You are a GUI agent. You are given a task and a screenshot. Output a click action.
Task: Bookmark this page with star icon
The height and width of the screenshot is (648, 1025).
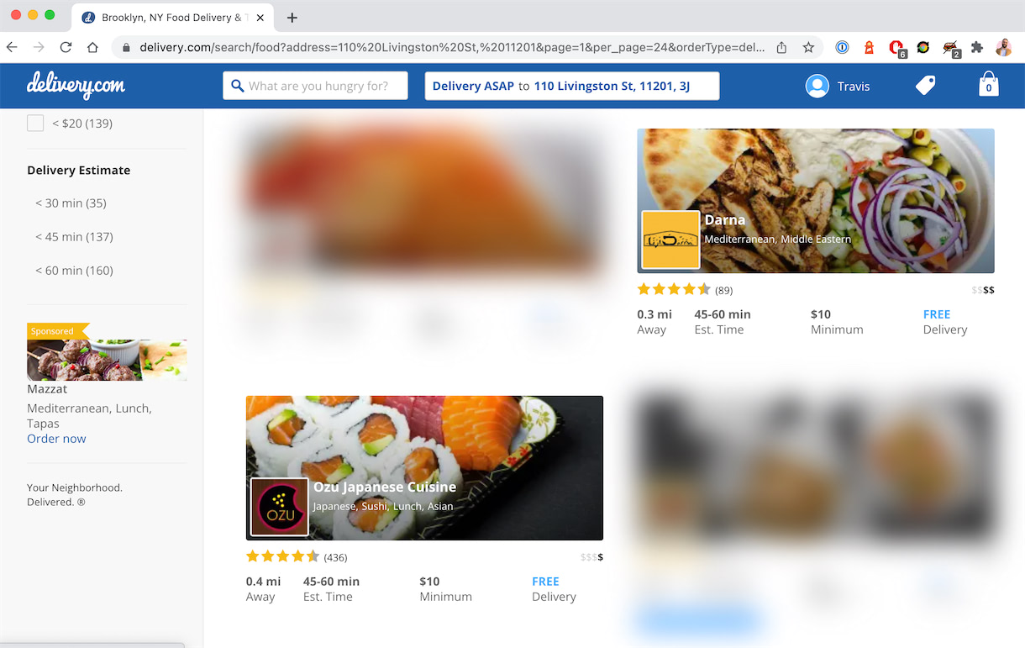808,48
